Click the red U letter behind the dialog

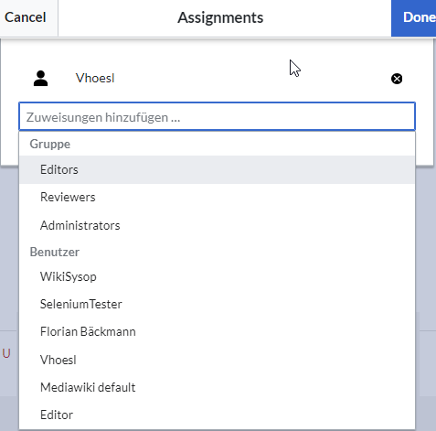coord(6,353)
